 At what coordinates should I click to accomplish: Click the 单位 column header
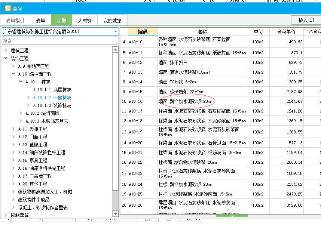[258, 32]
